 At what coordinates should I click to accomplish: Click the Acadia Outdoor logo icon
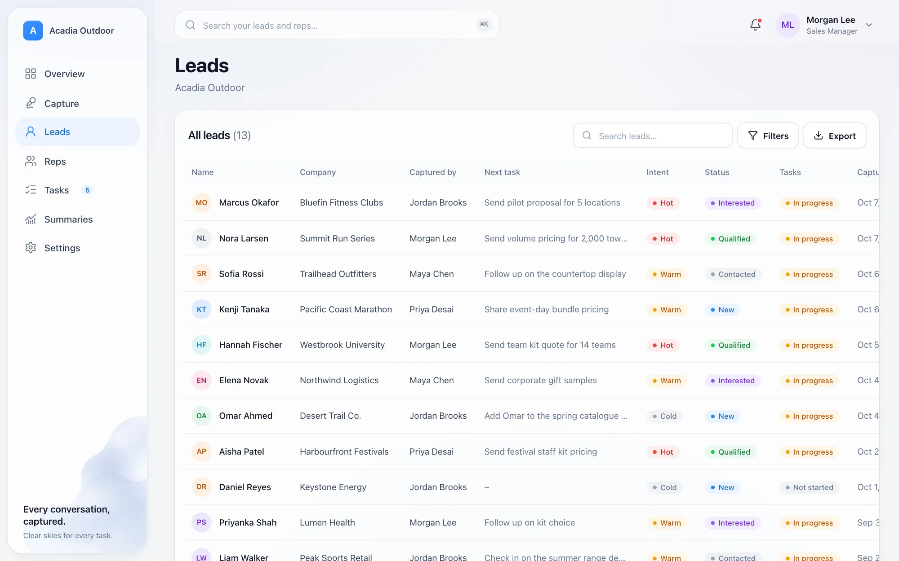[x=33, y=31]
